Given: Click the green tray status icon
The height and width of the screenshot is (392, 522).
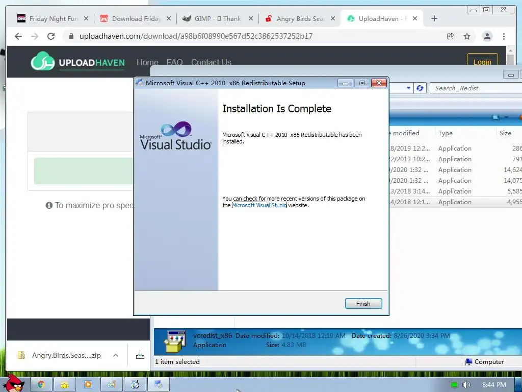Looking at the screenshot, I should point(454,385).
